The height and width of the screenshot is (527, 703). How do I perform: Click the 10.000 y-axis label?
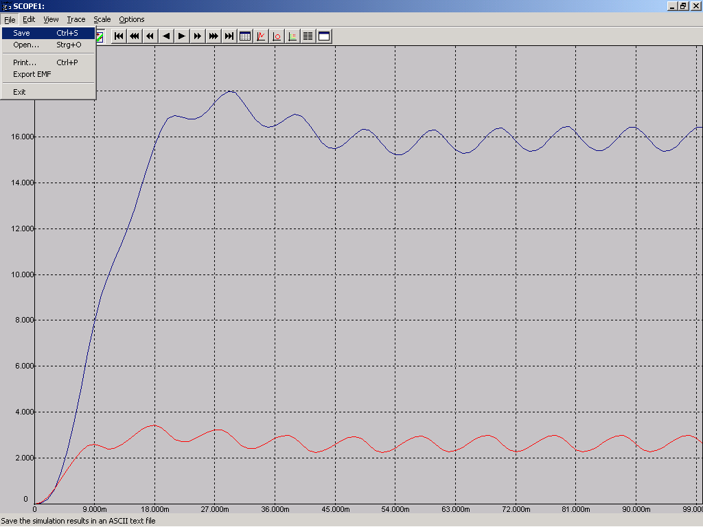click(x=23, y=274)
